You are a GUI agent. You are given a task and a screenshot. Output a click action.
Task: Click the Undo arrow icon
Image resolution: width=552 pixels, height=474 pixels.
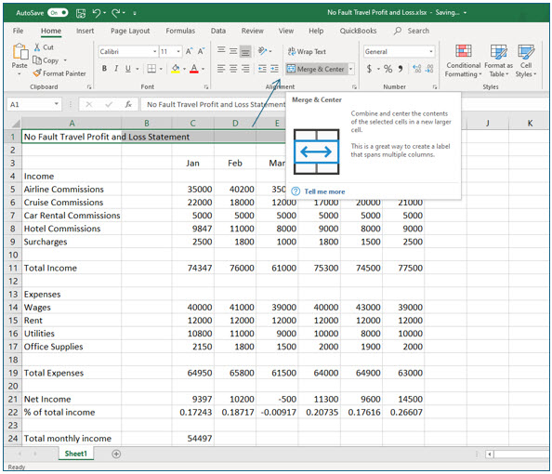97,13
